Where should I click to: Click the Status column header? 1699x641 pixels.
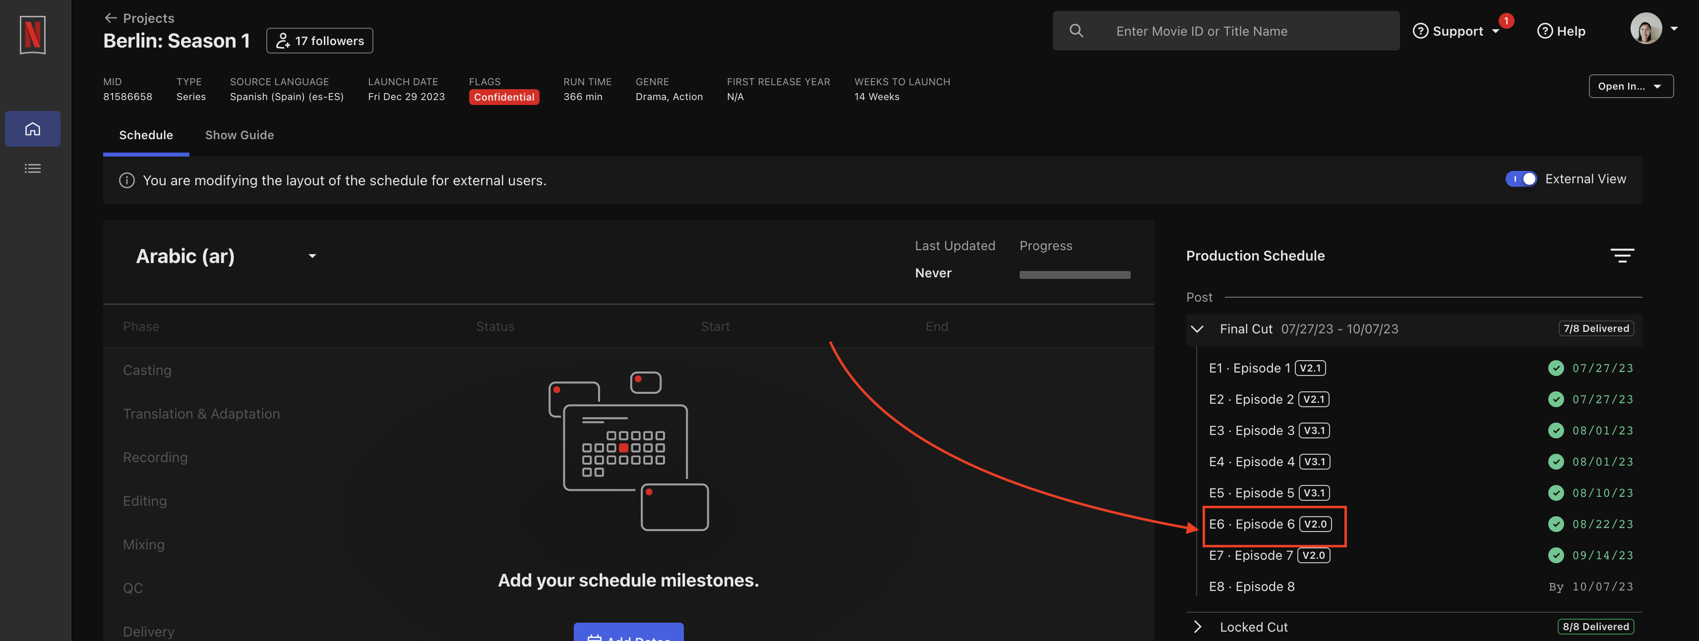pyautogui.click(x=494, y=327)
